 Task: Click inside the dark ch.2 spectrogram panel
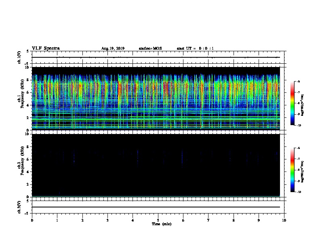[156, 165]
